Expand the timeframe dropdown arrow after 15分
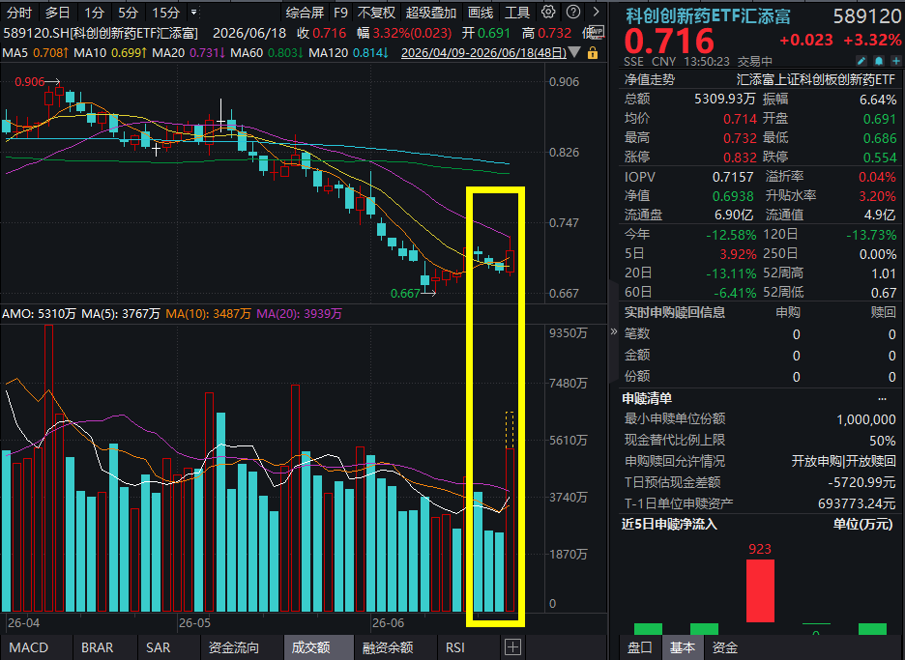Image resolution: width=905 pixels, height=660 pixels. point(194,13)
